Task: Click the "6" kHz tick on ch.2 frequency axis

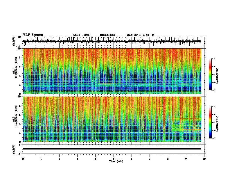Action: (20, 115)
